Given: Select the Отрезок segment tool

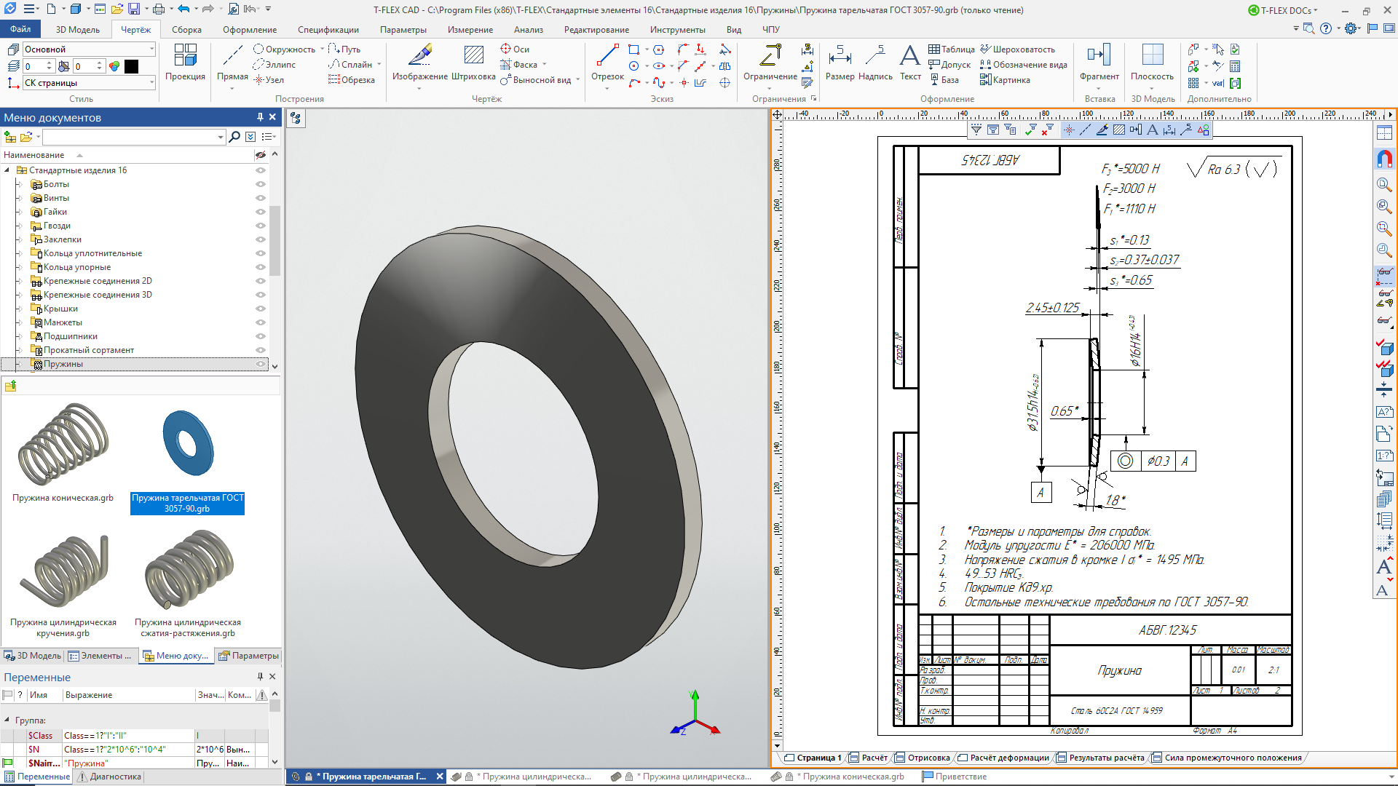Looking at the screenshot, I should (x=607, y=64).
